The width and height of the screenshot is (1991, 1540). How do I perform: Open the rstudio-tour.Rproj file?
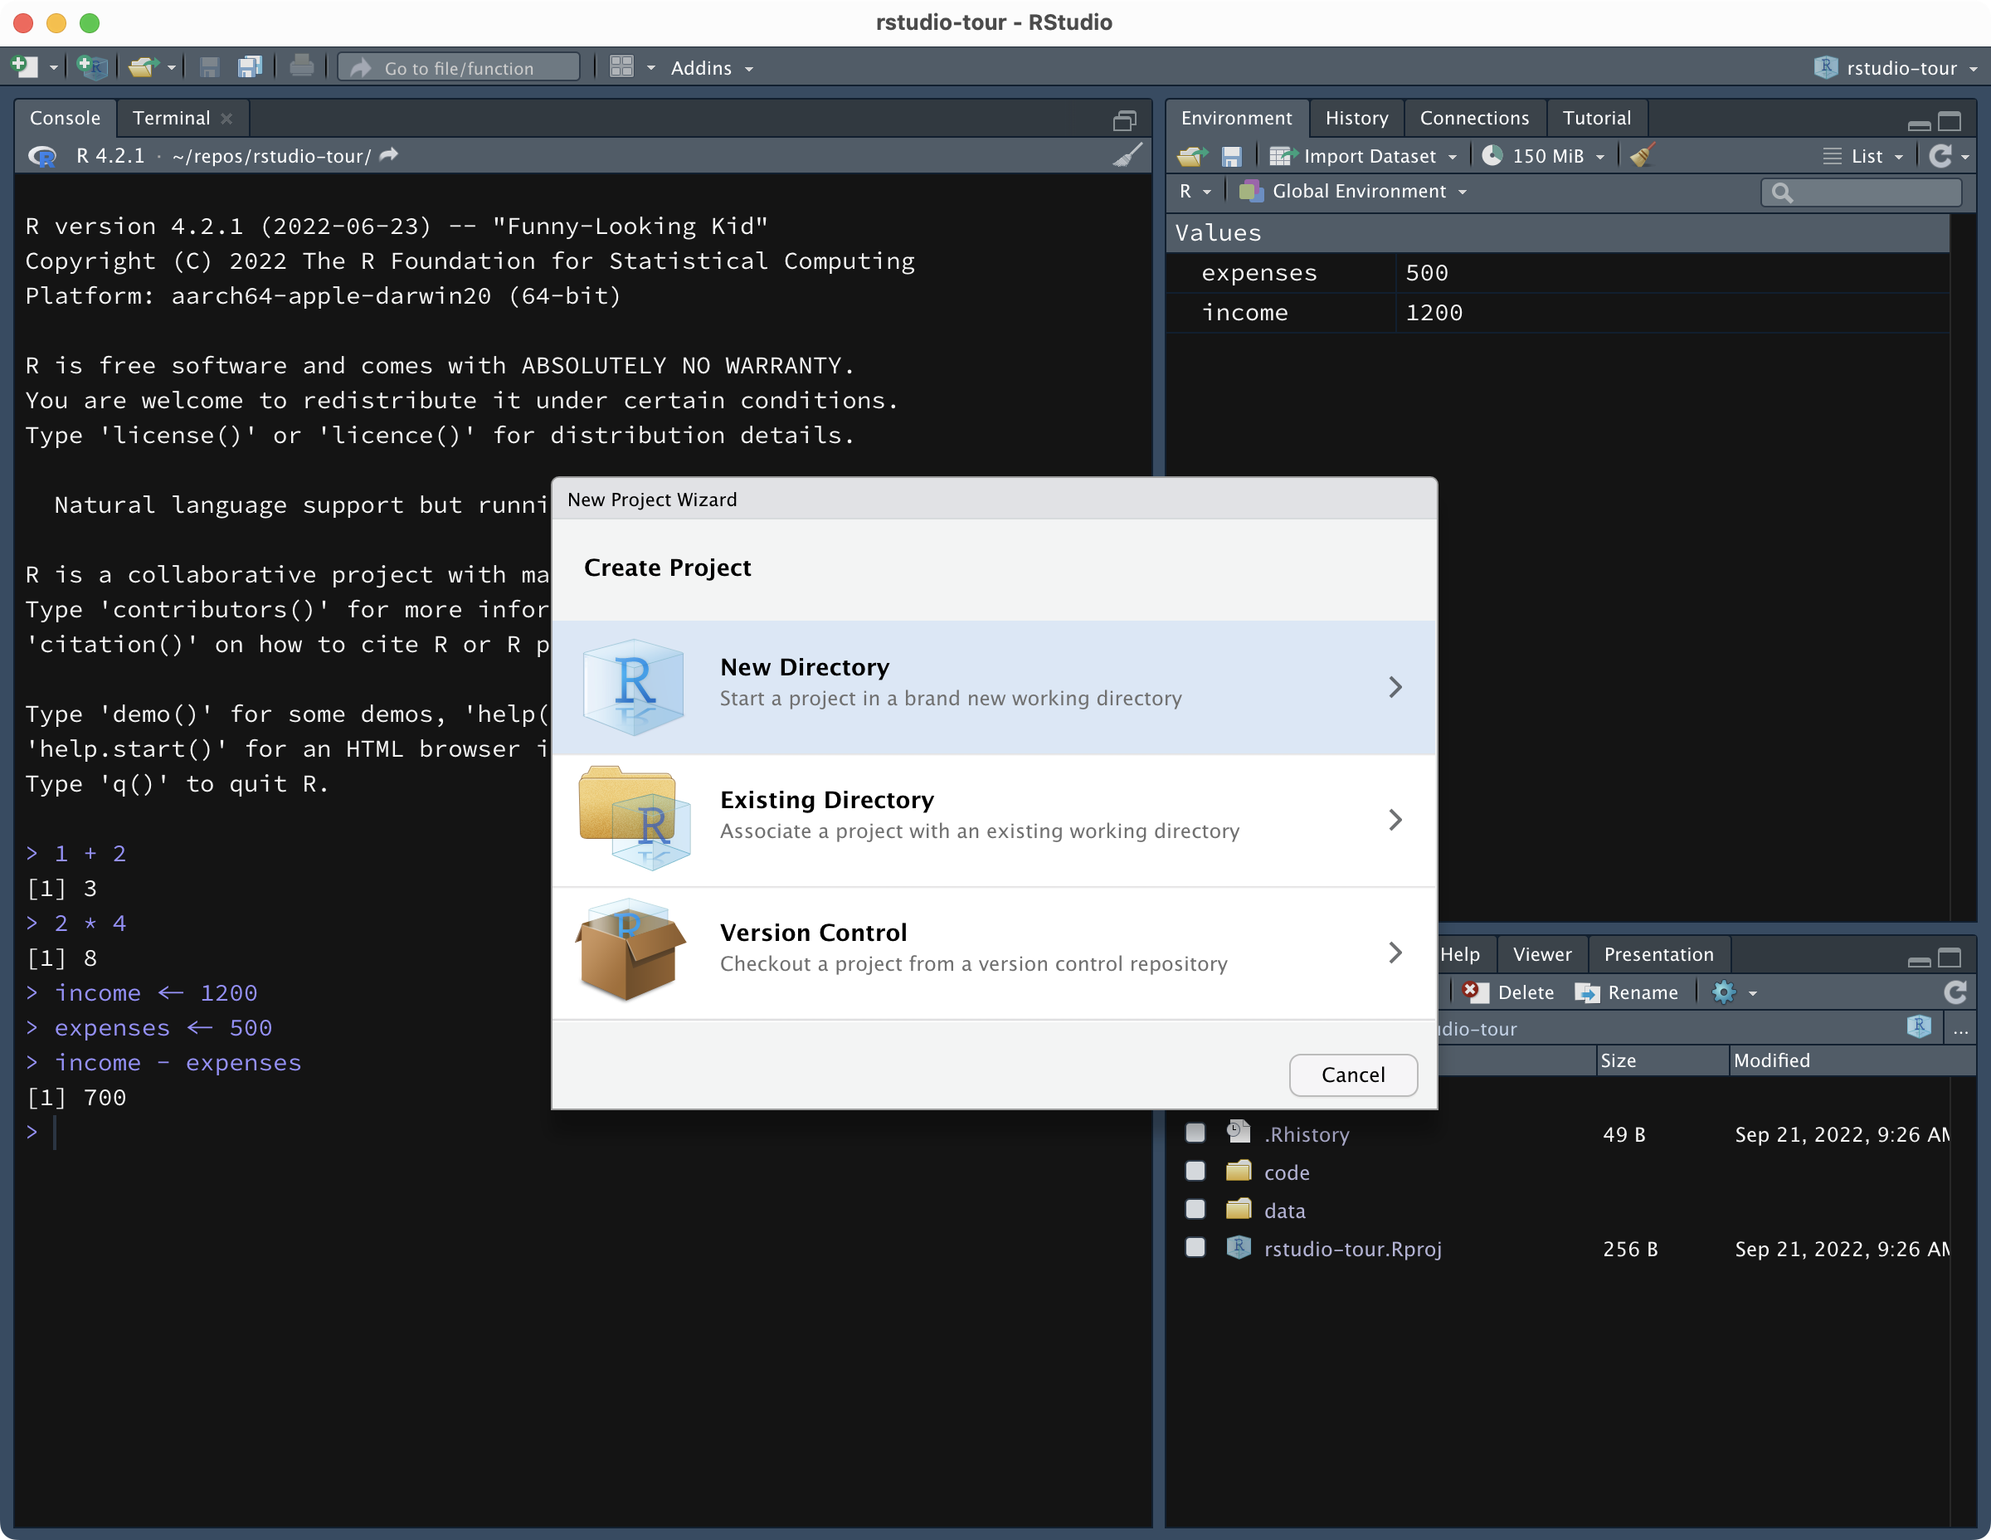[x=1352, y=1249]
